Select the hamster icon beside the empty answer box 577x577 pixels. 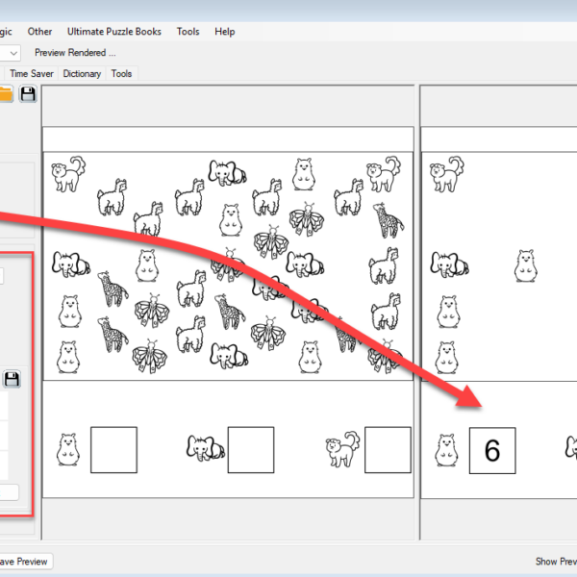click(68, 449)
